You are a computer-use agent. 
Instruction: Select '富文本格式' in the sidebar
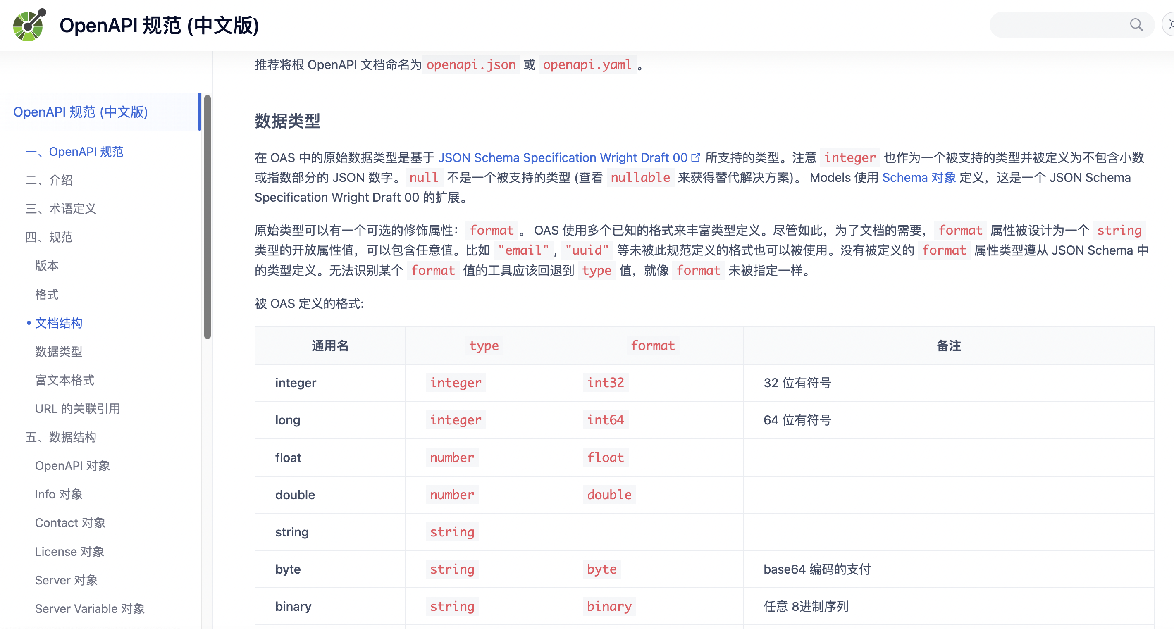coord(65,380)
